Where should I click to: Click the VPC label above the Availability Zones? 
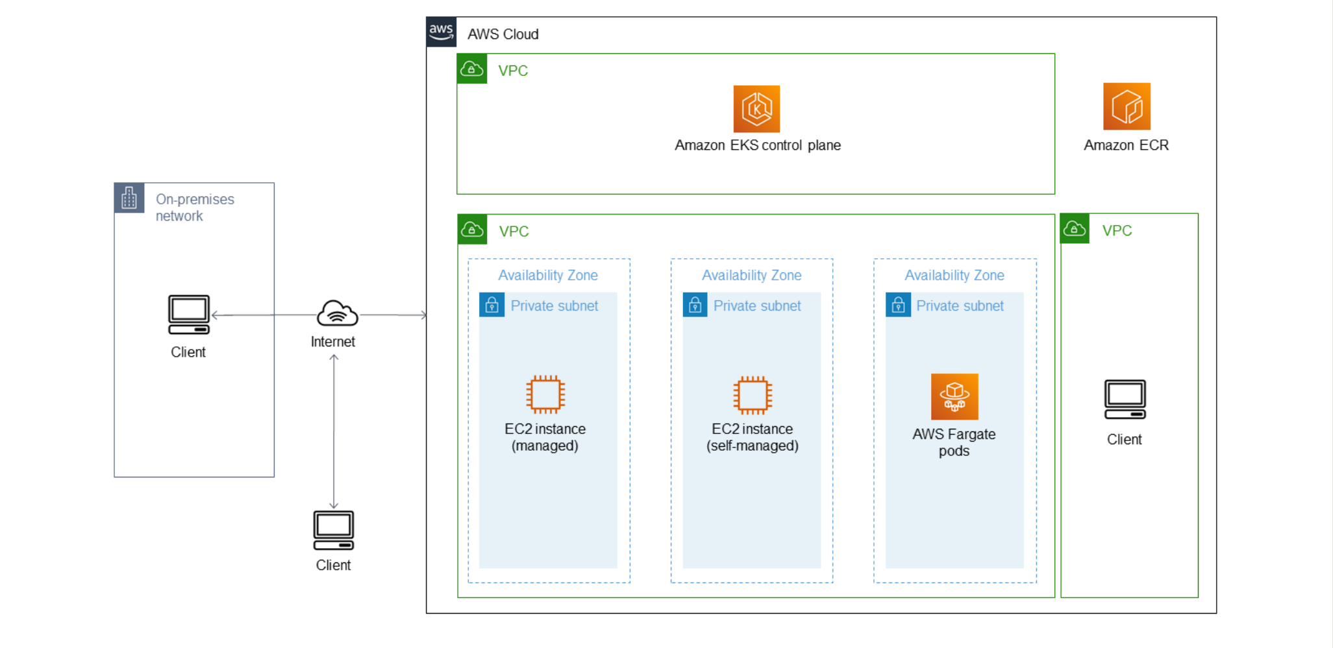coord(514,232)
